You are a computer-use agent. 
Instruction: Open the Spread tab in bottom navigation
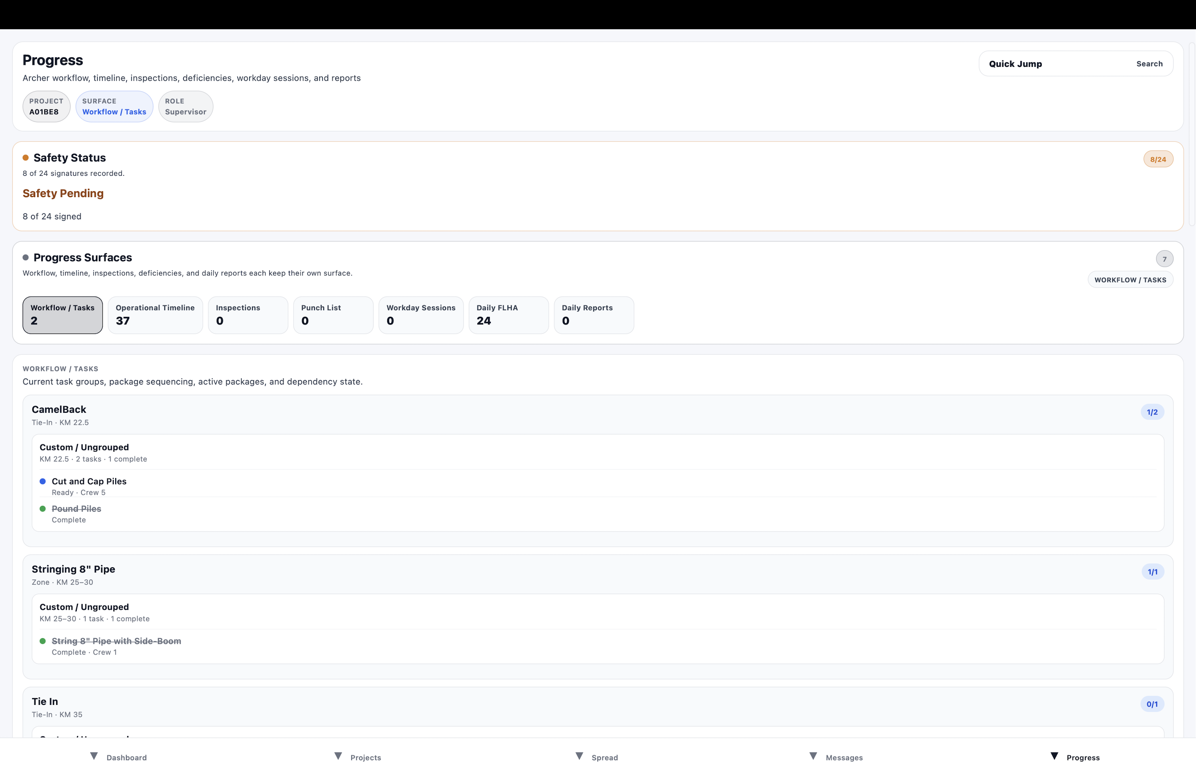(597, 757)
